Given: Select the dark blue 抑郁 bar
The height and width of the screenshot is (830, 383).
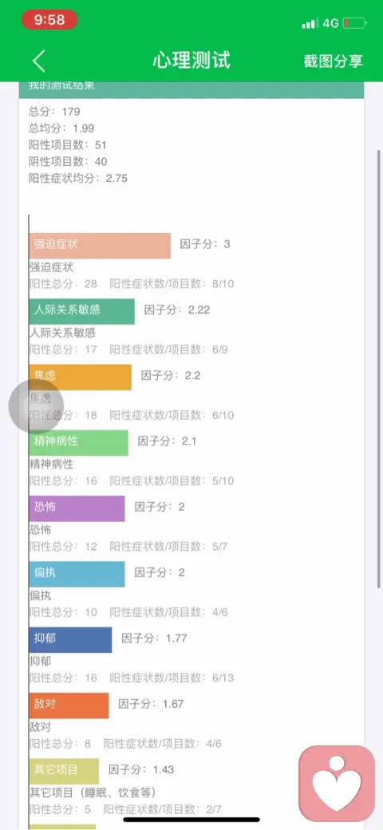Looking at the screenshot, I should pyautogui.click(x=70, y=639).
